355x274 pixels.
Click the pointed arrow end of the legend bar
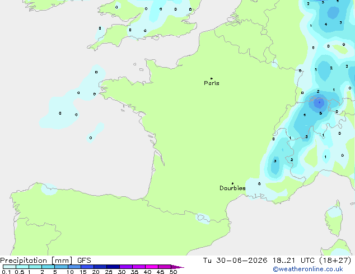click(177, 267)
